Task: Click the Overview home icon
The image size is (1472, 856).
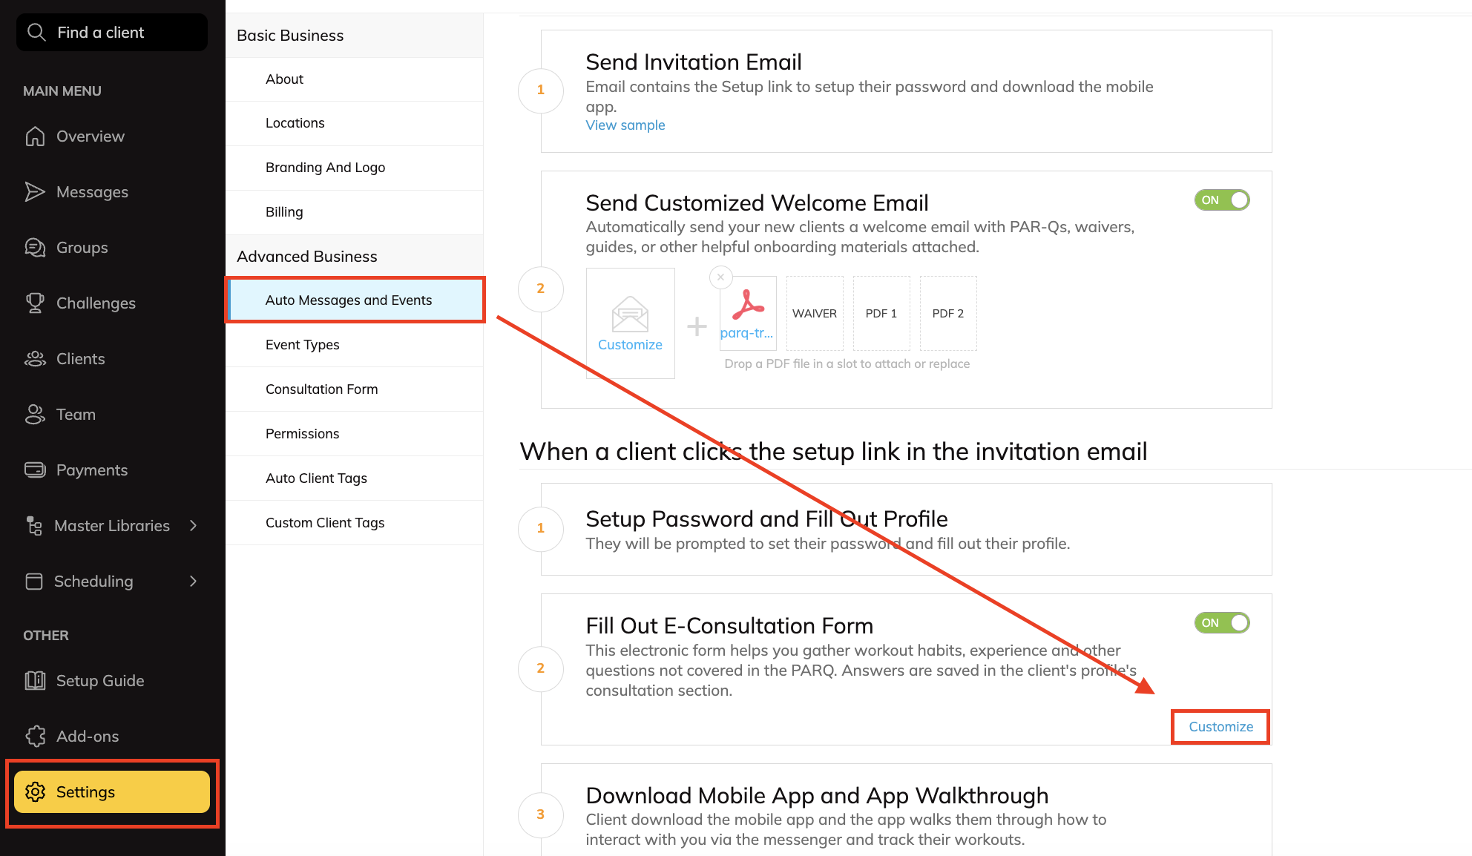Action: click(x=35, y=136)
